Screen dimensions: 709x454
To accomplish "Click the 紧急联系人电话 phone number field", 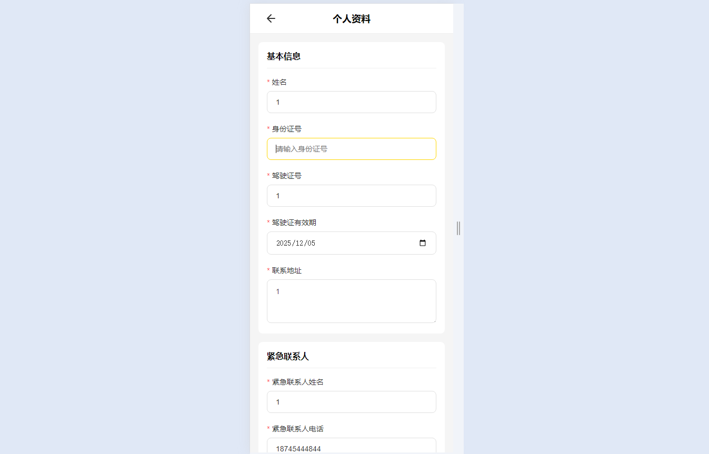I will pyautogui.click(x=351, y=447).
